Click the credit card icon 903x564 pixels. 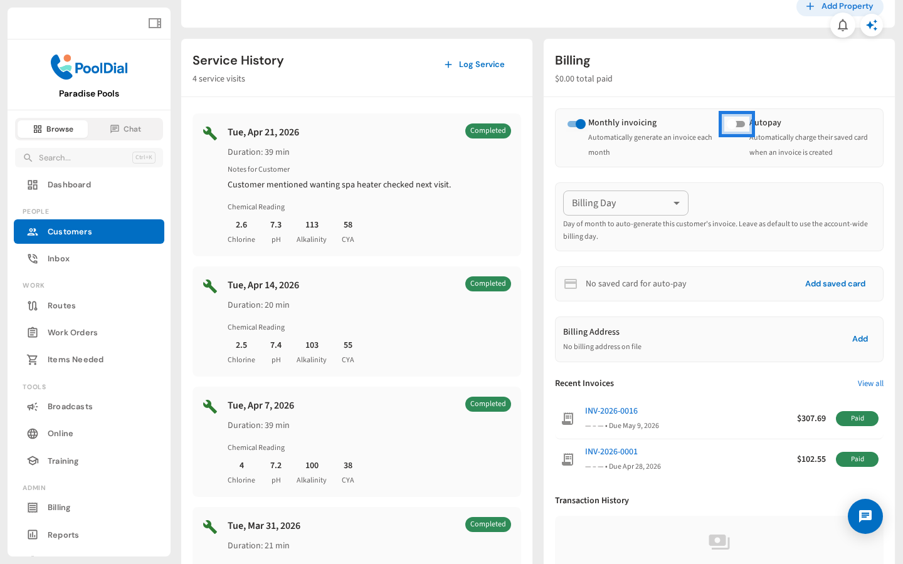[x=571, y=284]
